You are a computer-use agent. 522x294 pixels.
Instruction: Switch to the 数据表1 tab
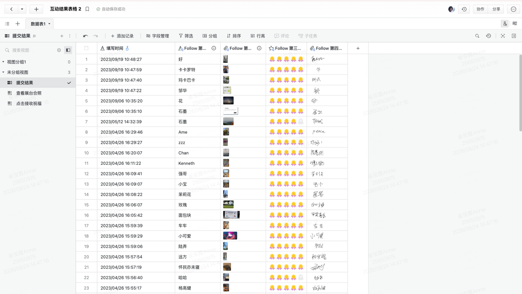[38, 24]
